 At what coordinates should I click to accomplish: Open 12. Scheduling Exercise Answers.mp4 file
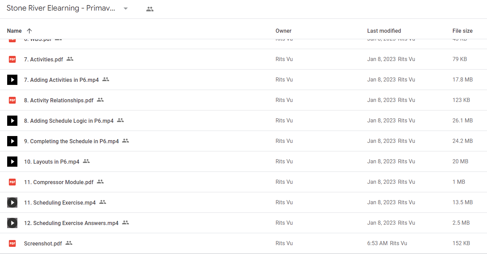click(x=71, y=223)
